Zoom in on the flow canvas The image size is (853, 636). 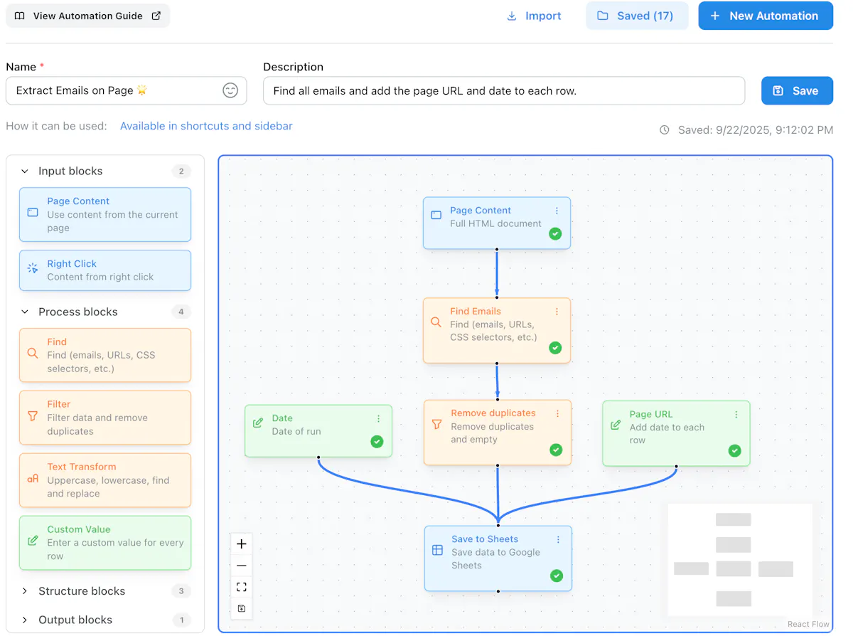pos(242,544)
